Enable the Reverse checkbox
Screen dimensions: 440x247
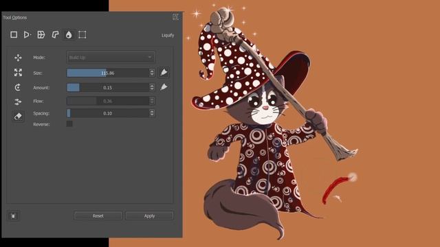click(69, 123)
